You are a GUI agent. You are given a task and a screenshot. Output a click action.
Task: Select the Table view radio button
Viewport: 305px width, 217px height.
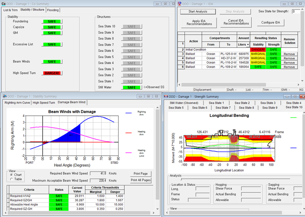[11, 179]
